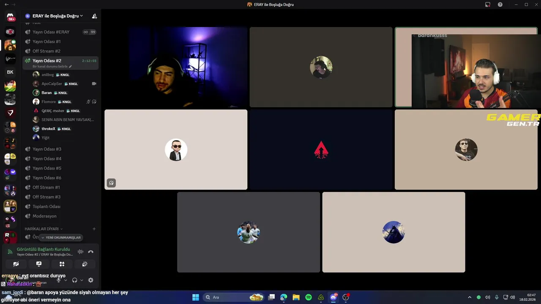
Task: Open Discord direct messages home icon
Action: click(x=10, y=17)
